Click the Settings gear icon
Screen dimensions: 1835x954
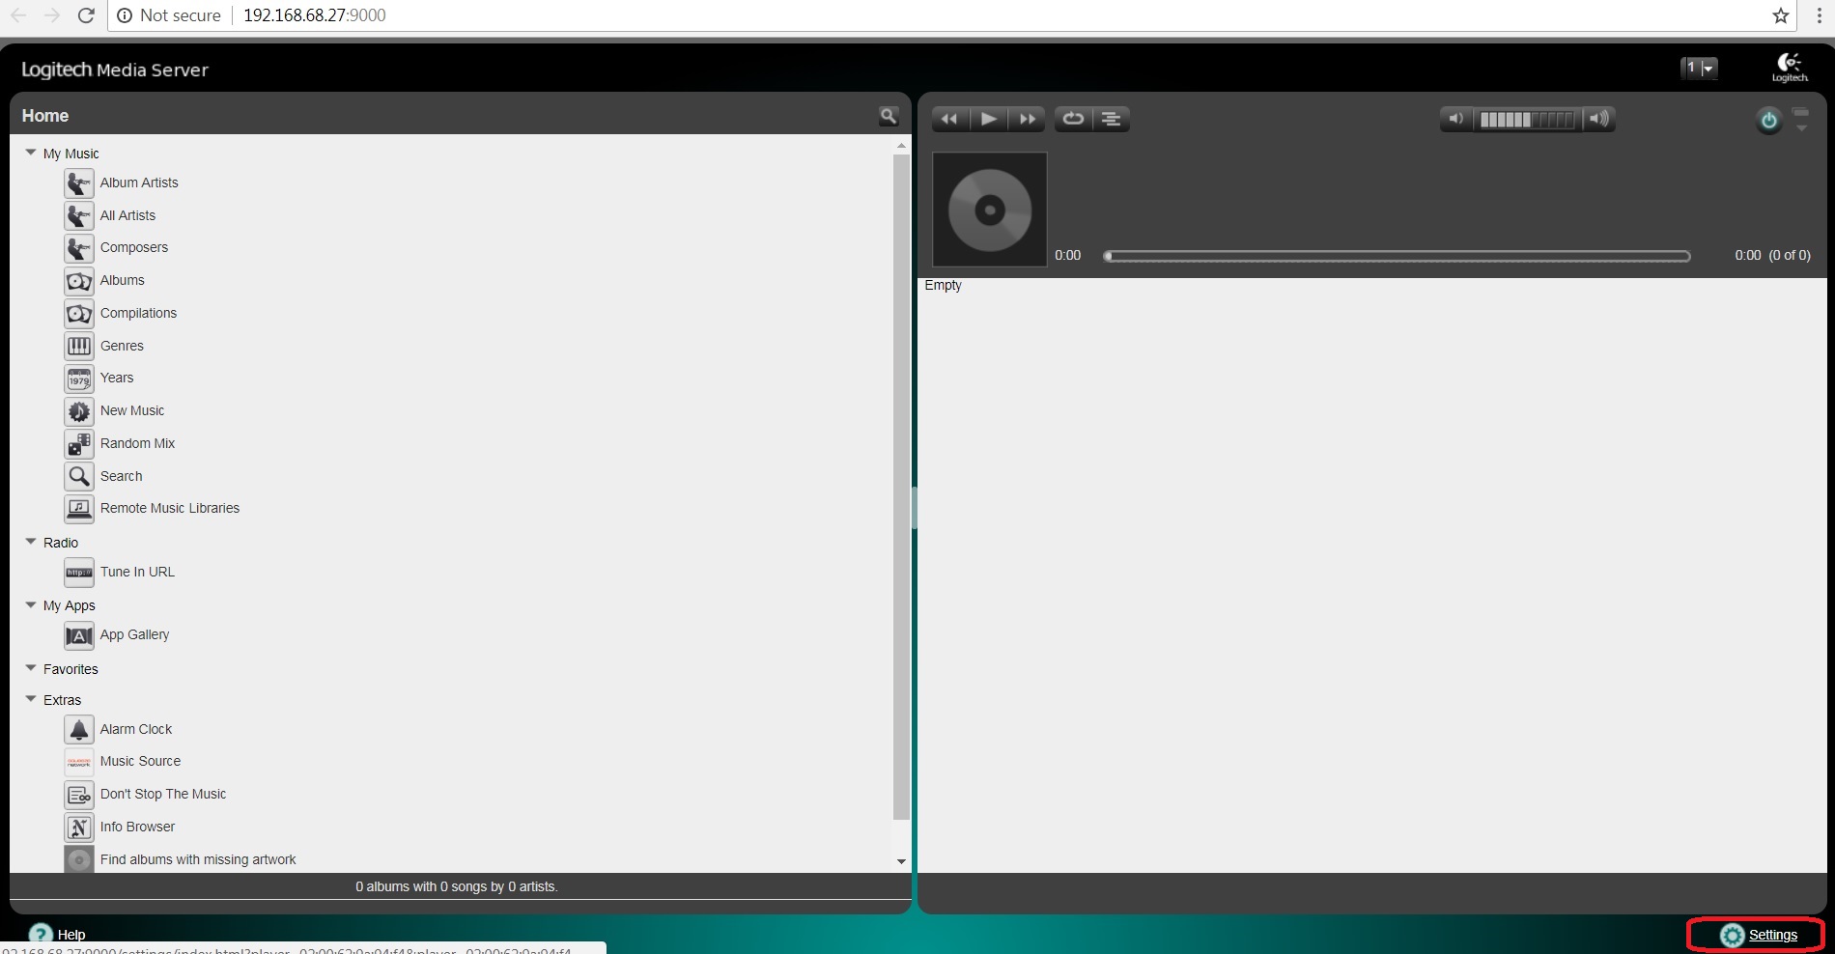click(1733, 935)
